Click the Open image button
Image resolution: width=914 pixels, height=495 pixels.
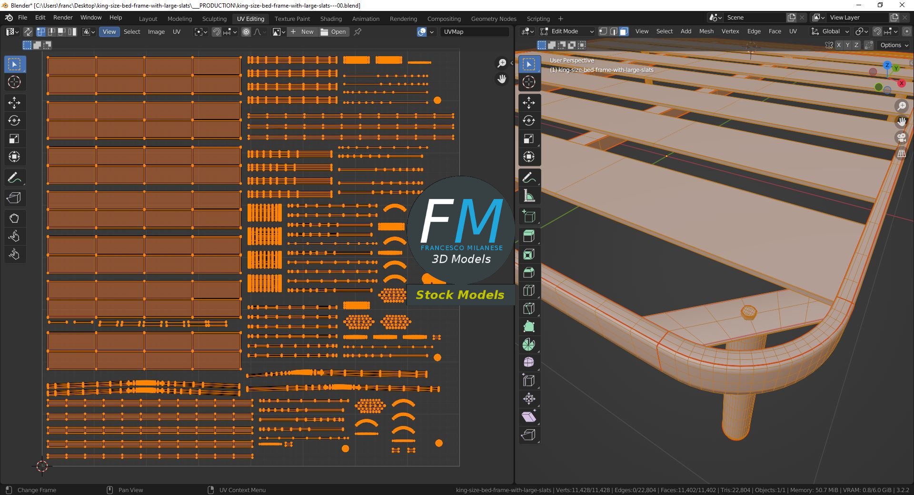click(x=334, y=32)
